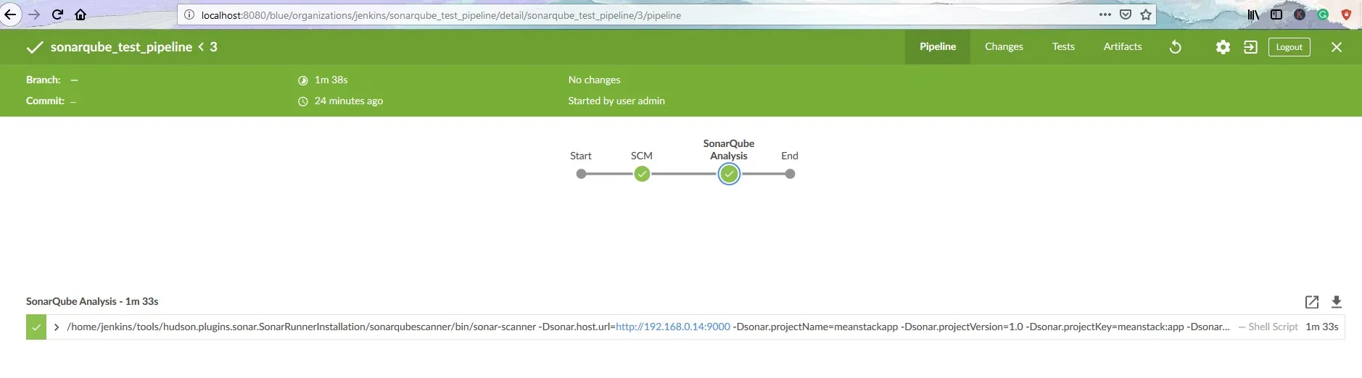The image size is (1362, 378).
Task: Open the Changes tab
Action: click(x=1004, y=46)
